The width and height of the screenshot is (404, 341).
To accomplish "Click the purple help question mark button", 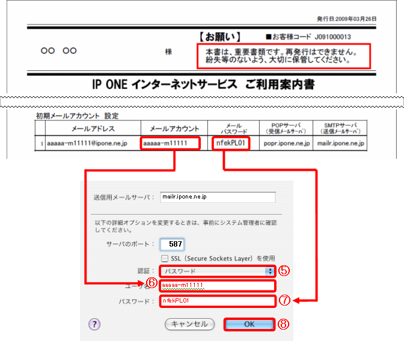I will click(x=94, y=324).
